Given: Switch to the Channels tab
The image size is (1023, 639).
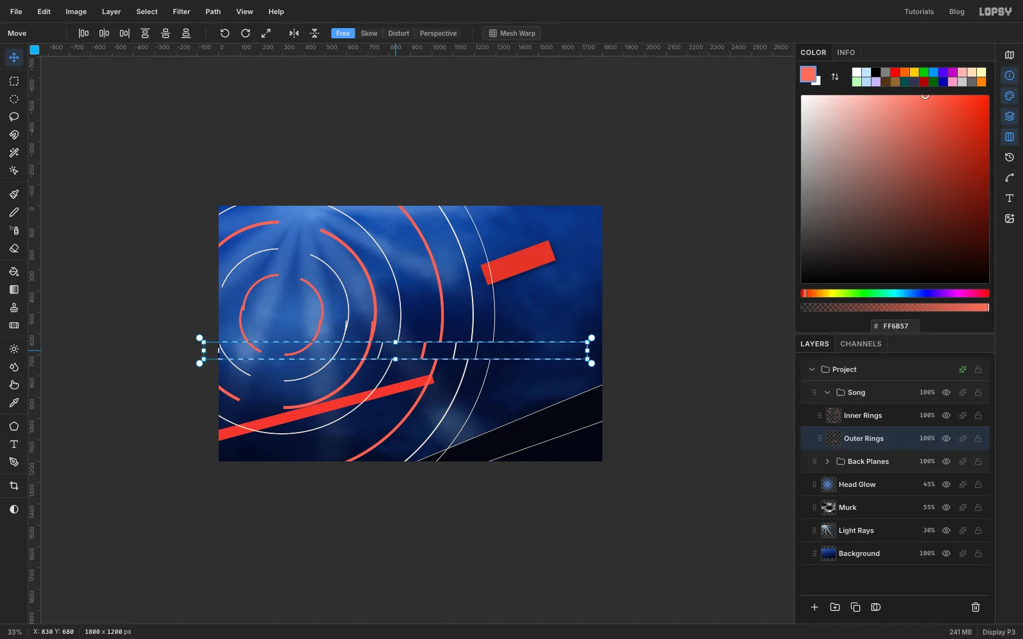Looking at the screenshot, I should (x=861, y=344).
